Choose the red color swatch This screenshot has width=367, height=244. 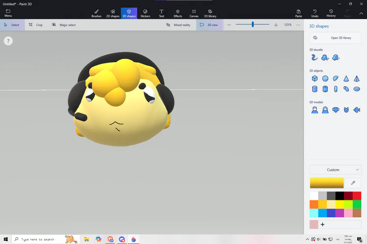[x=357, y=196]
